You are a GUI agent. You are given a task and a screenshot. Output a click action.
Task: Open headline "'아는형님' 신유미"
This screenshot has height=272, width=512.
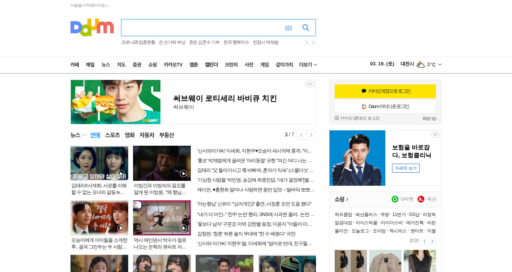click(x=254, y=204)
